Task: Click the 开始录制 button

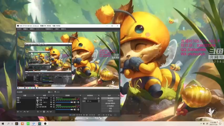Action: click(x=110, y=101)
